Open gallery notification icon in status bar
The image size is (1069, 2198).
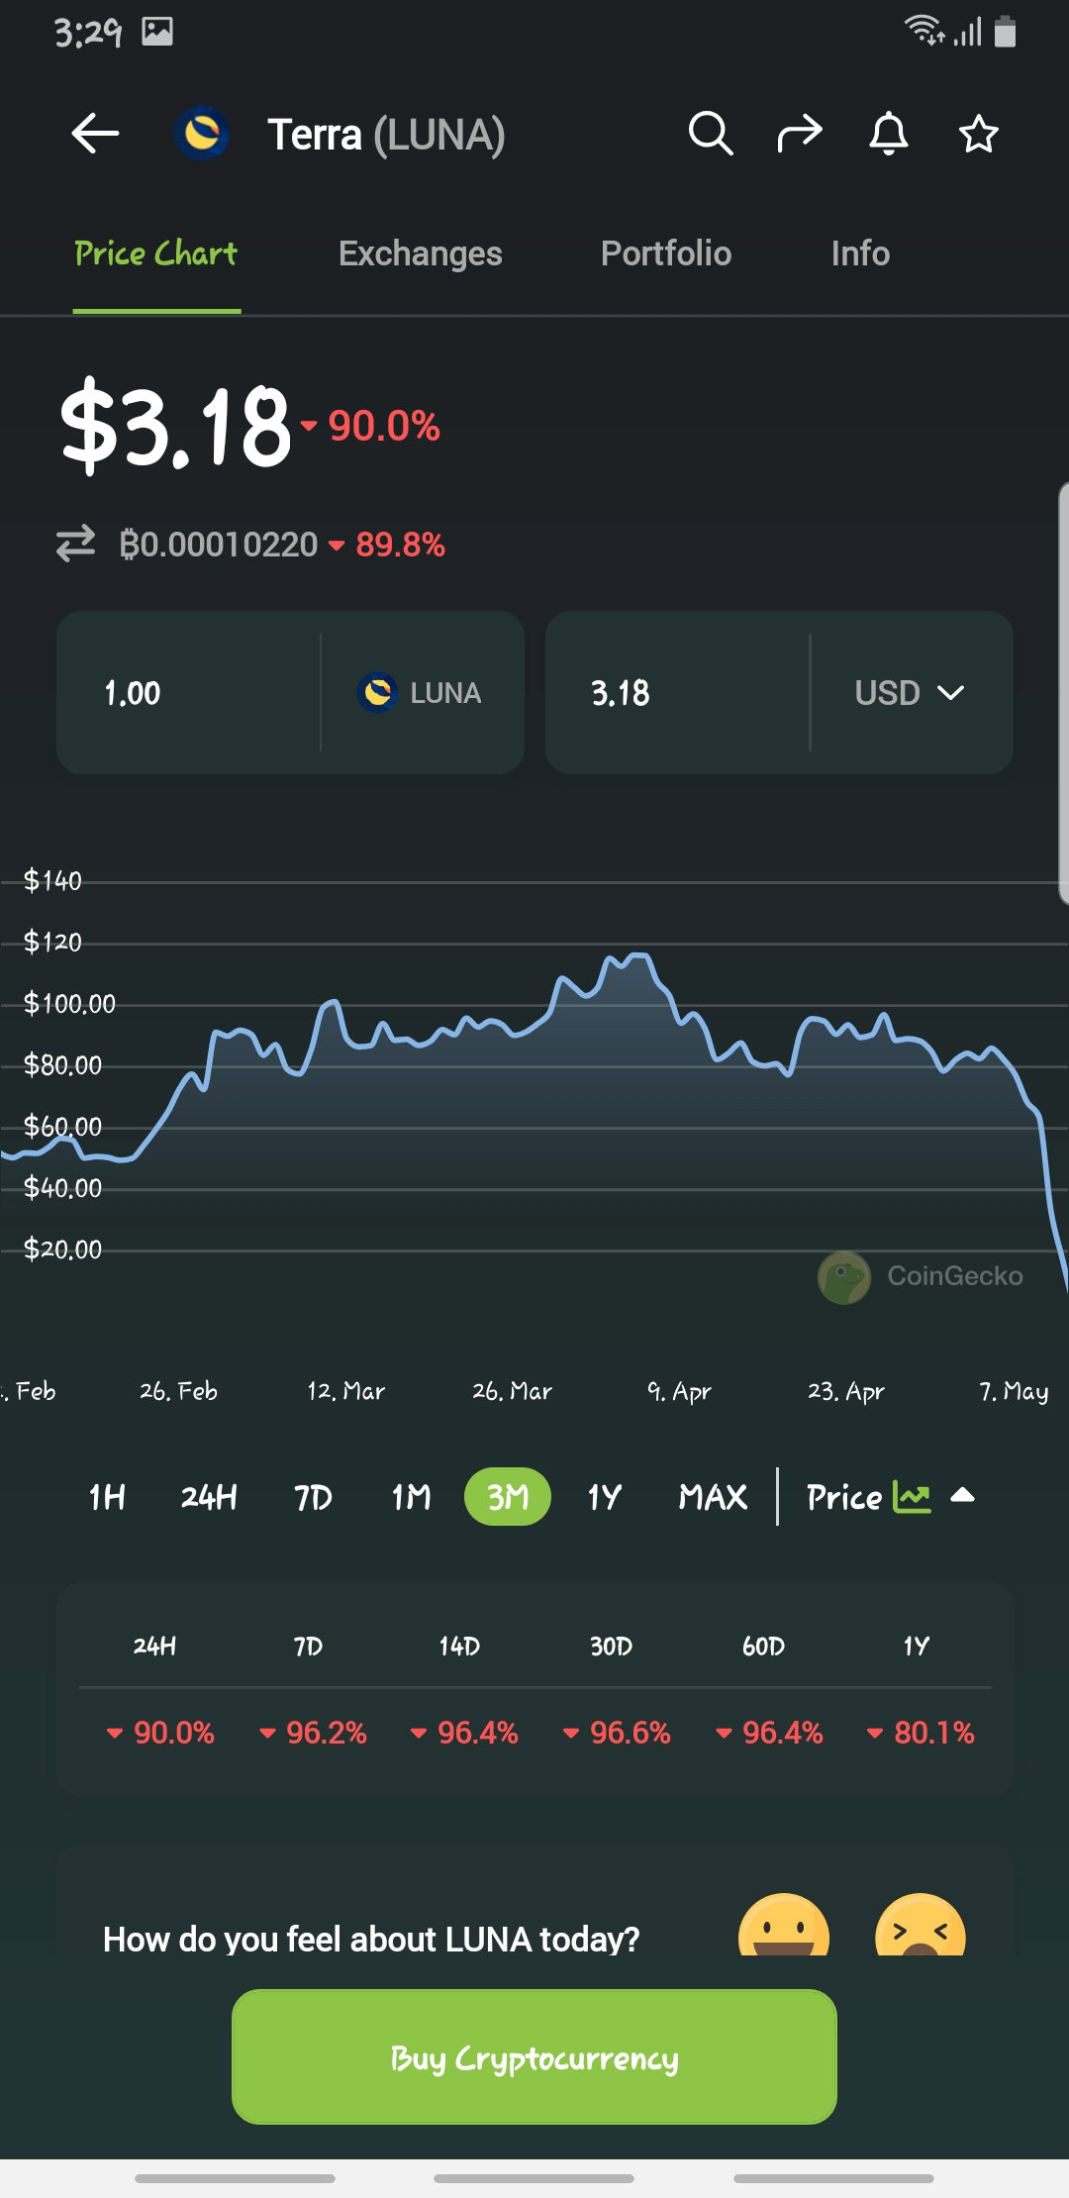pos(157,32)
